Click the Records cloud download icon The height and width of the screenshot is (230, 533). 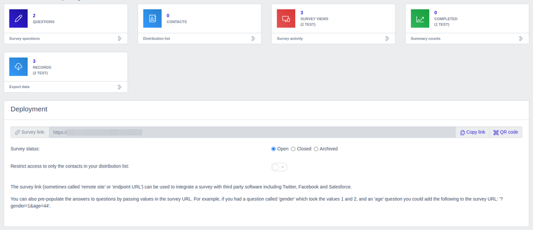coord(19,66)
